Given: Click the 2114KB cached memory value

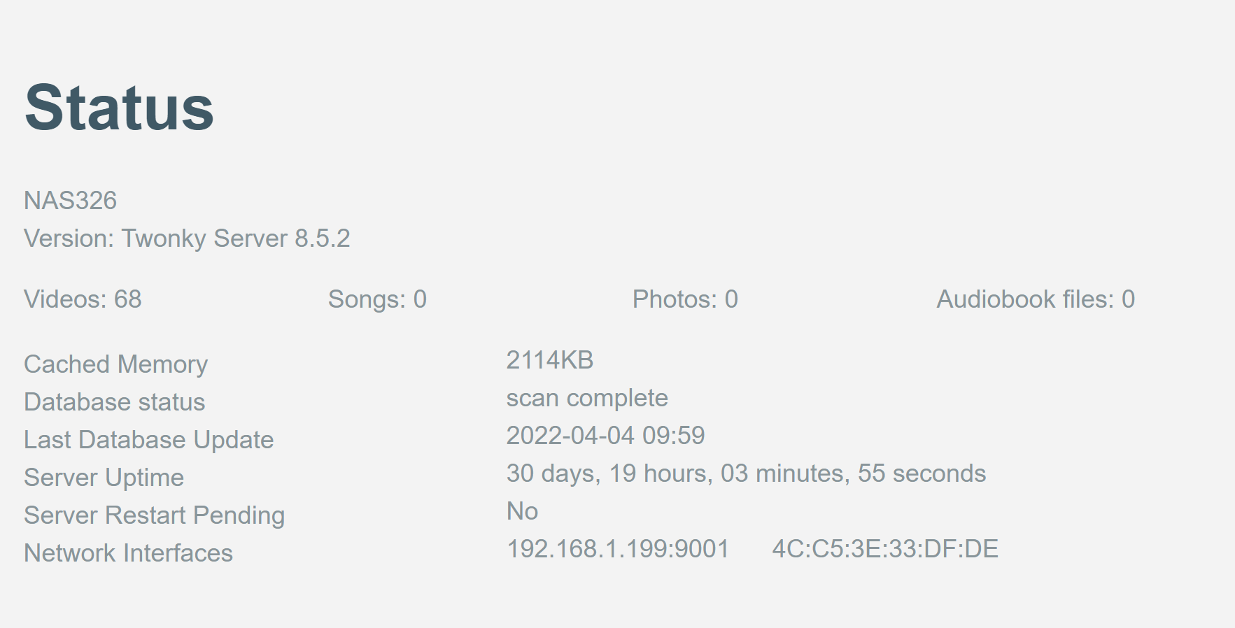Looking at the screenshot, I should coord(550,360).
